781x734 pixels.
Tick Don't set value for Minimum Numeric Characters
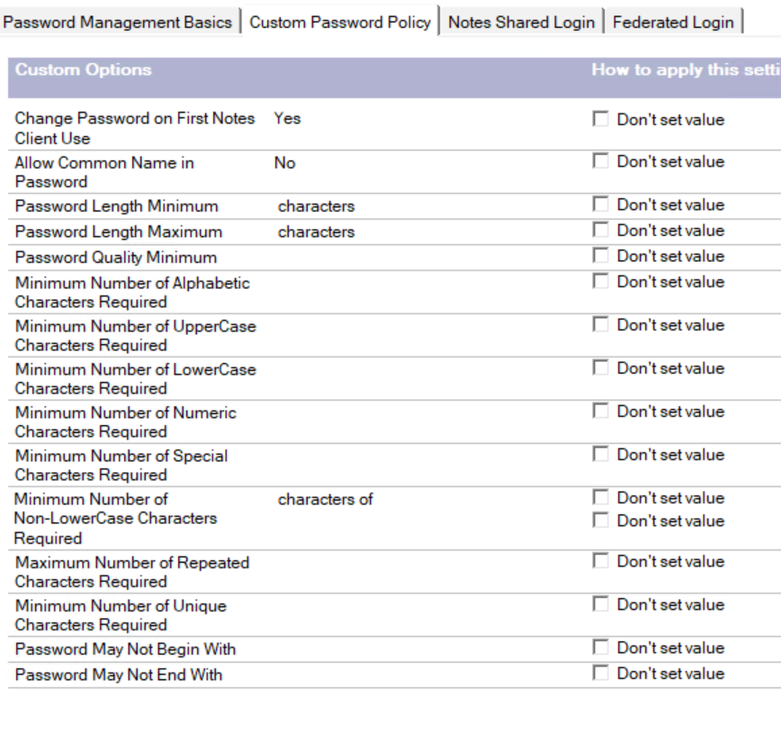click(601, 412)
